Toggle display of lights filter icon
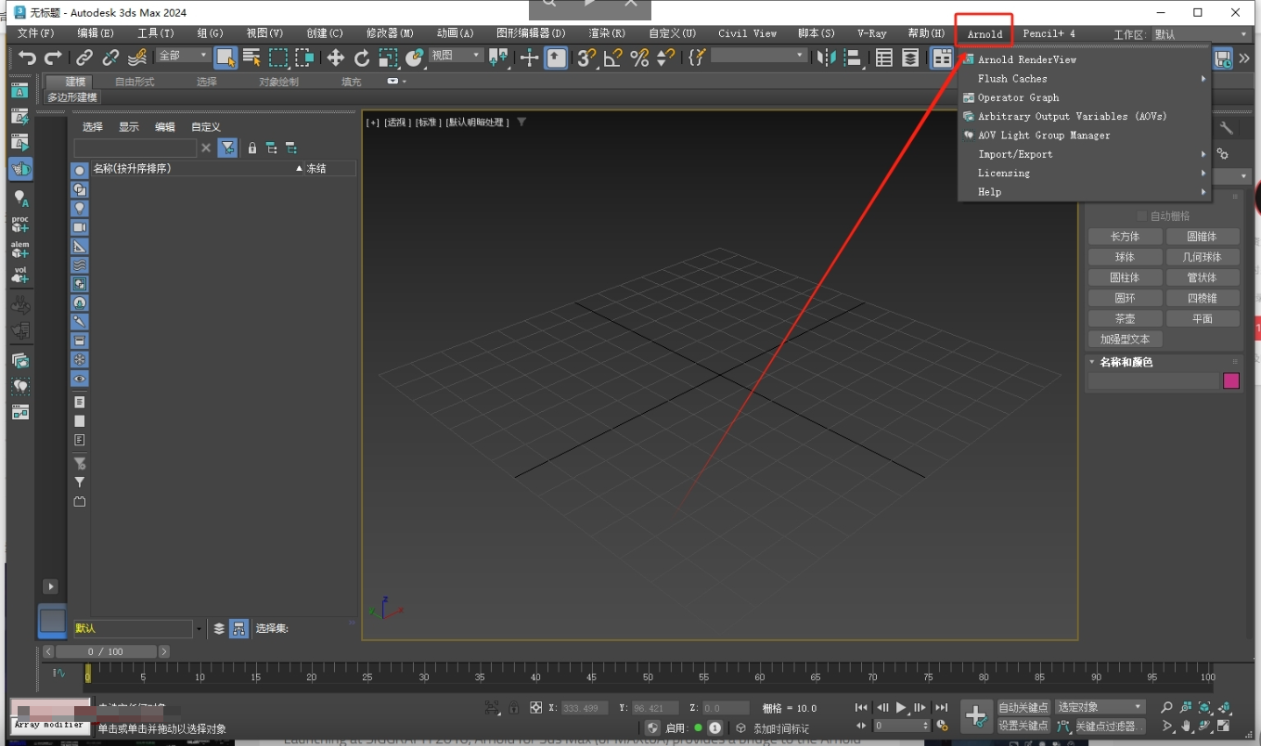The height and width of the screenshot is (746, 1261). (80, 208)
